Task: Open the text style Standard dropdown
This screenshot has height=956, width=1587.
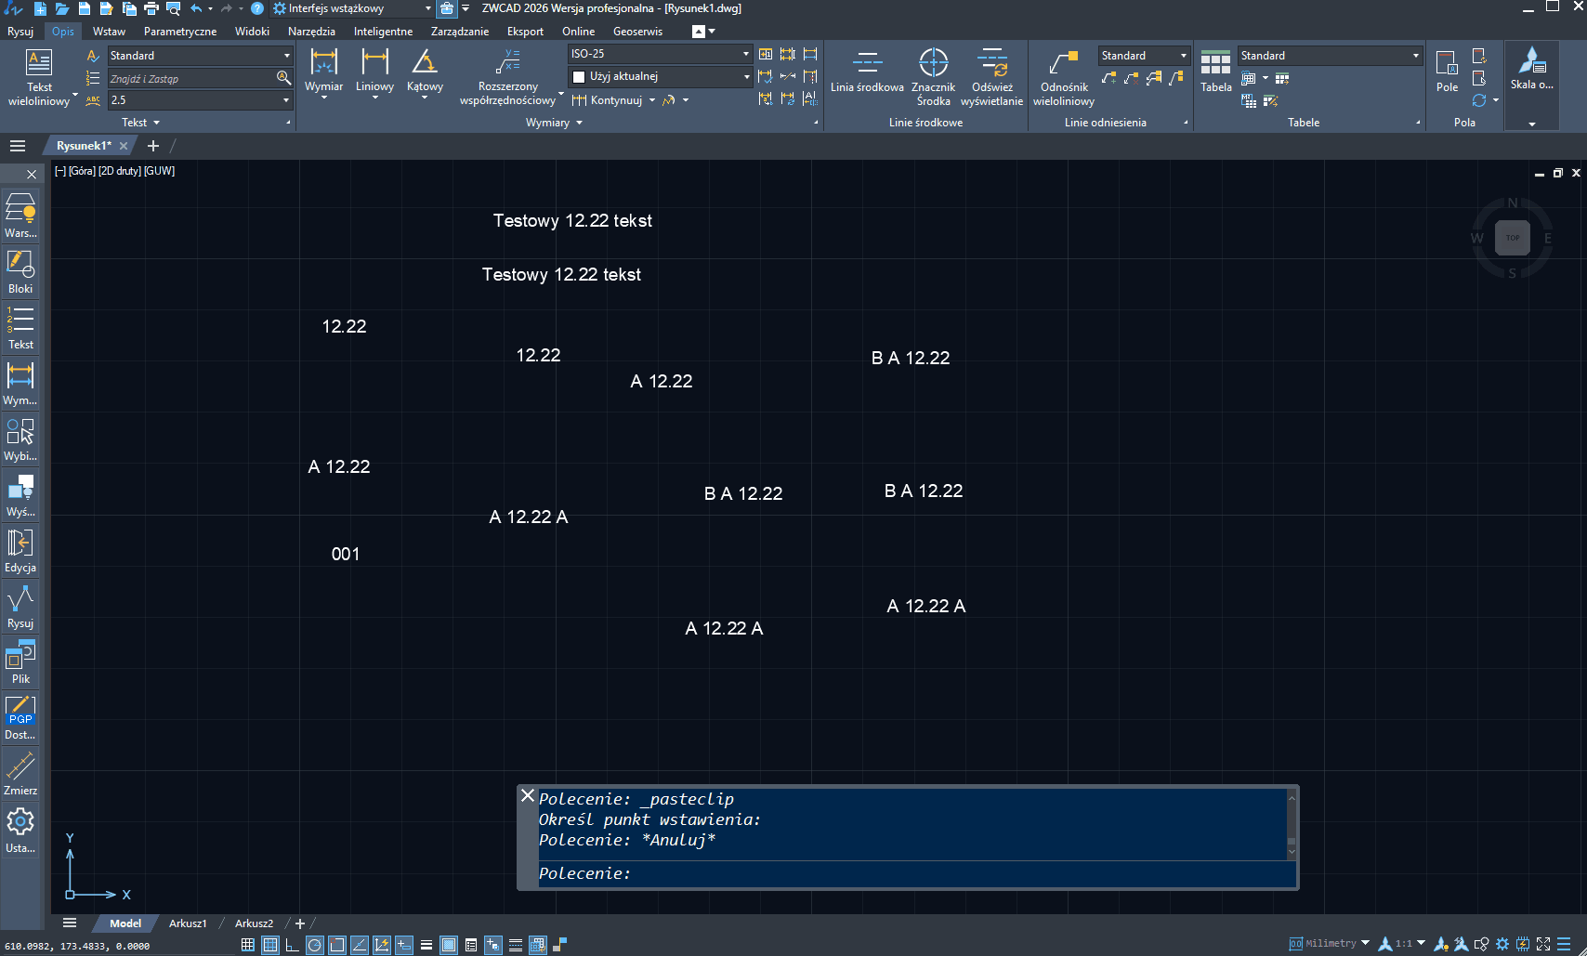Action: (200, 56)
